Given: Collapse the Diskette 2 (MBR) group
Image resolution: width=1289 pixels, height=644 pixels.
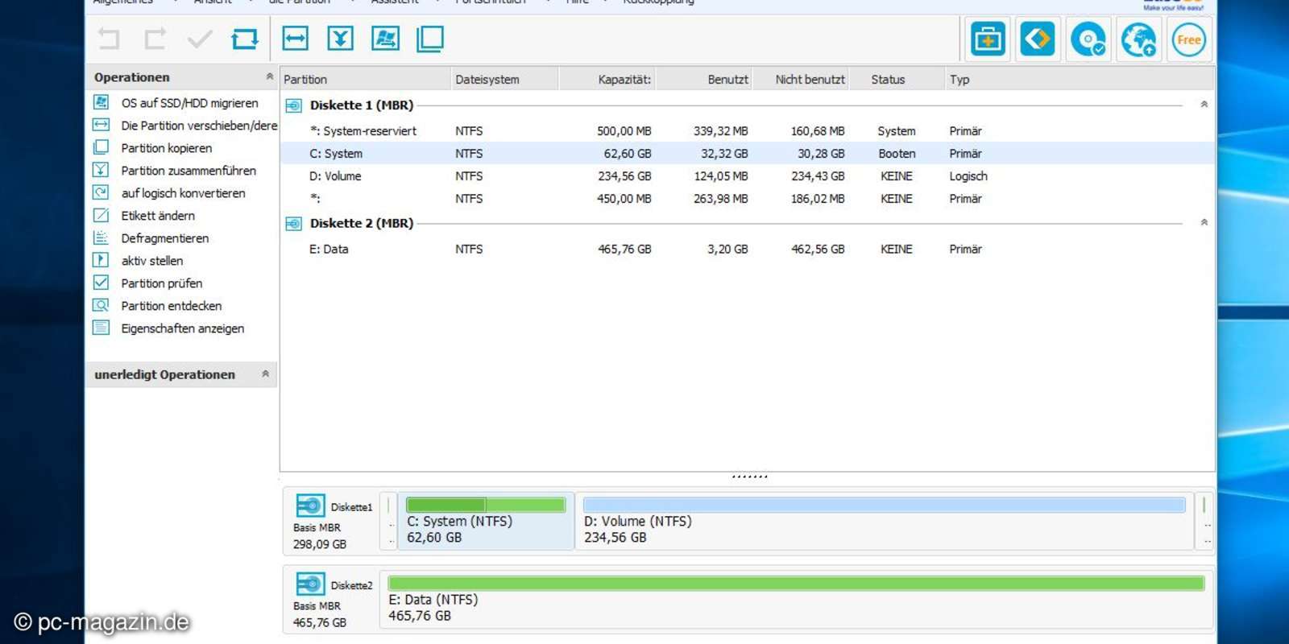Looking at the screenshot, I should tap(1204, 223).
